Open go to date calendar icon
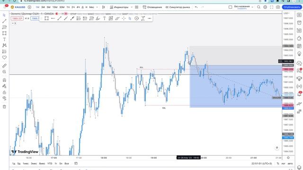This screenshot has width=303, height=170. [x=76, y=163]
